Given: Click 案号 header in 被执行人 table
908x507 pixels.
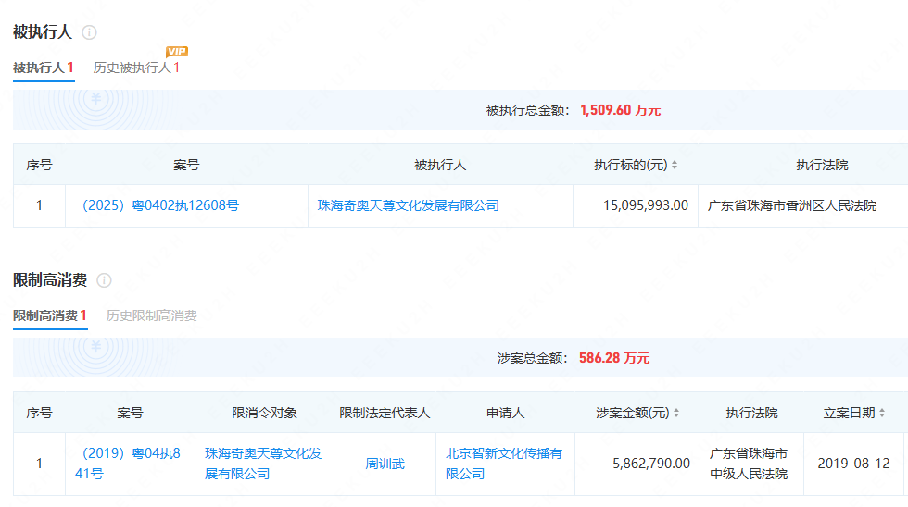Looking at the screenshot, I should pos(186,166).
